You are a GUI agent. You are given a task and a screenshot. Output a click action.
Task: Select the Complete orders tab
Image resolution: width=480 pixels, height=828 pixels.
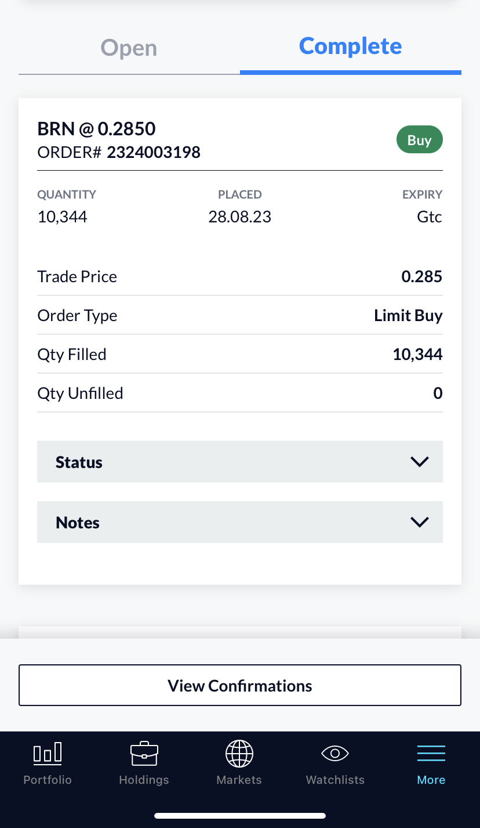pos(350,46)
